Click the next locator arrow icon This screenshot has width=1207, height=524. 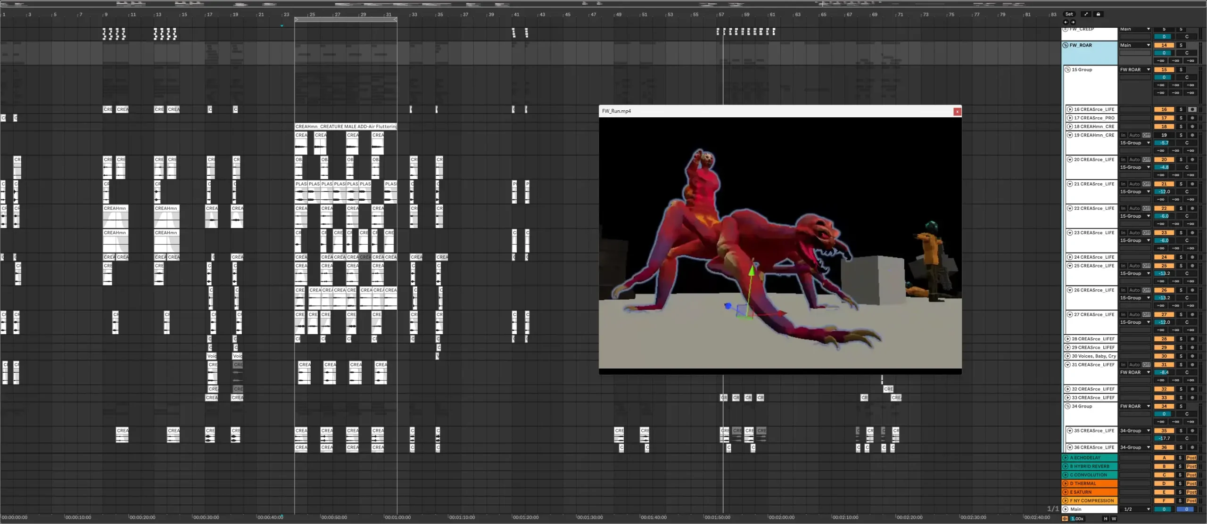pyautogui.click(x=1073, y=22)
